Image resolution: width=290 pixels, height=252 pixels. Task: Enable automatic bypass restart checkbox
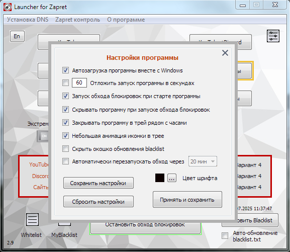[x=65, y=161]
